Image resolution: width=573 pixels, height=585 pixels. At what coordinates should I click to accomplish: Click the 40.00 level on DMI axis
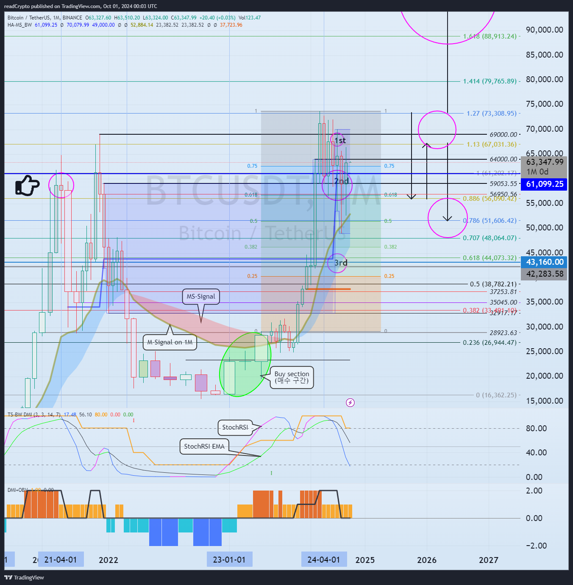(536, 452)
